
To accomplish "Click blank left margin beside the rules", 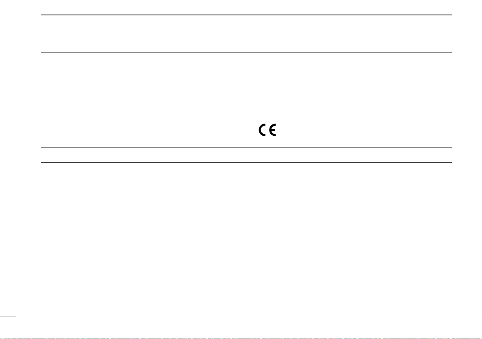I will (x=21, y=89).
